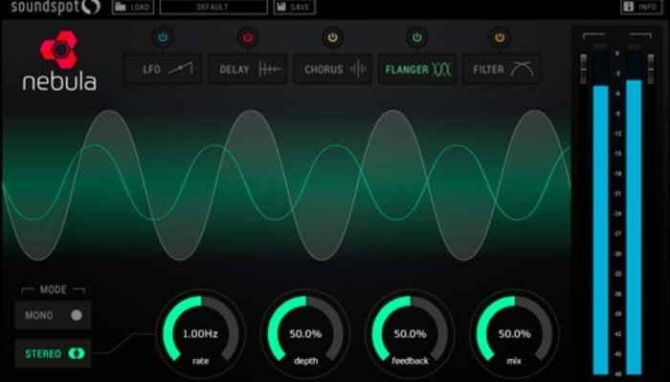Click the right level fader handle
Viewport: 670px width, 382px height.
point(651,68)
